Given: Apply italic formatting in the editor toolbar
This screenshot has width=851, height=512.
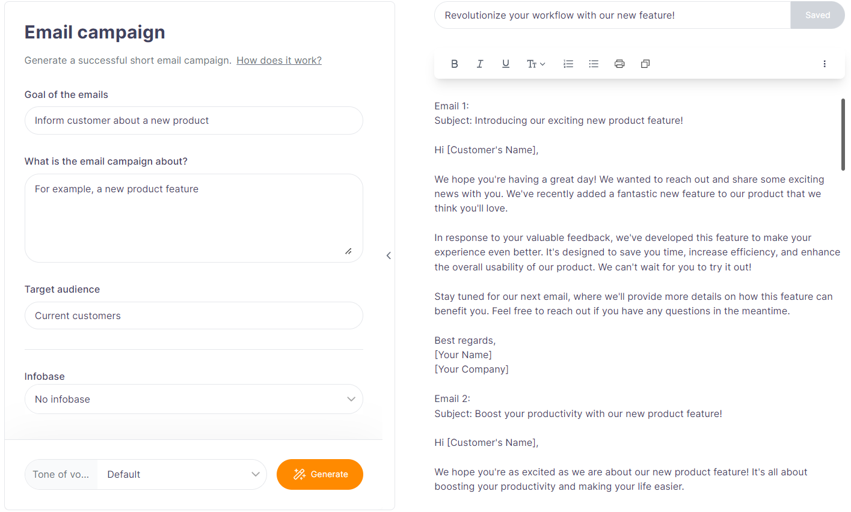Looking at the screenshot, I should coord(480,64).
